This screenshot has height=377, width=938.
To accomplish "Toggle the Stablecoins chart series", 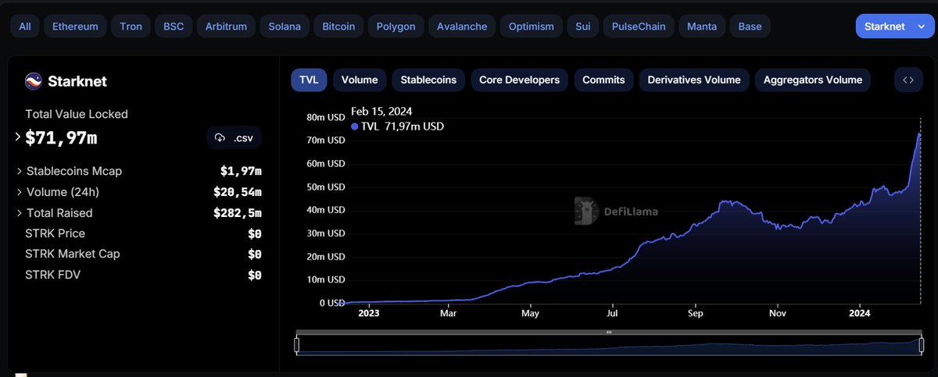I will [429, 80].
